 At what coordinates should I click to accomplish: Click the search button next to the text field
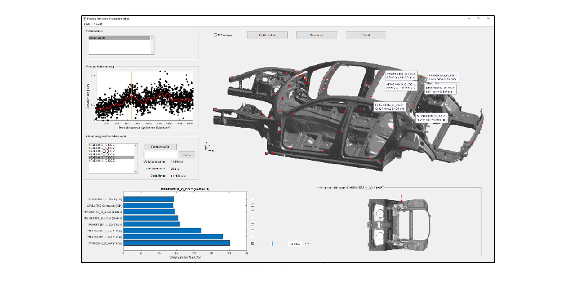(187, 155)
